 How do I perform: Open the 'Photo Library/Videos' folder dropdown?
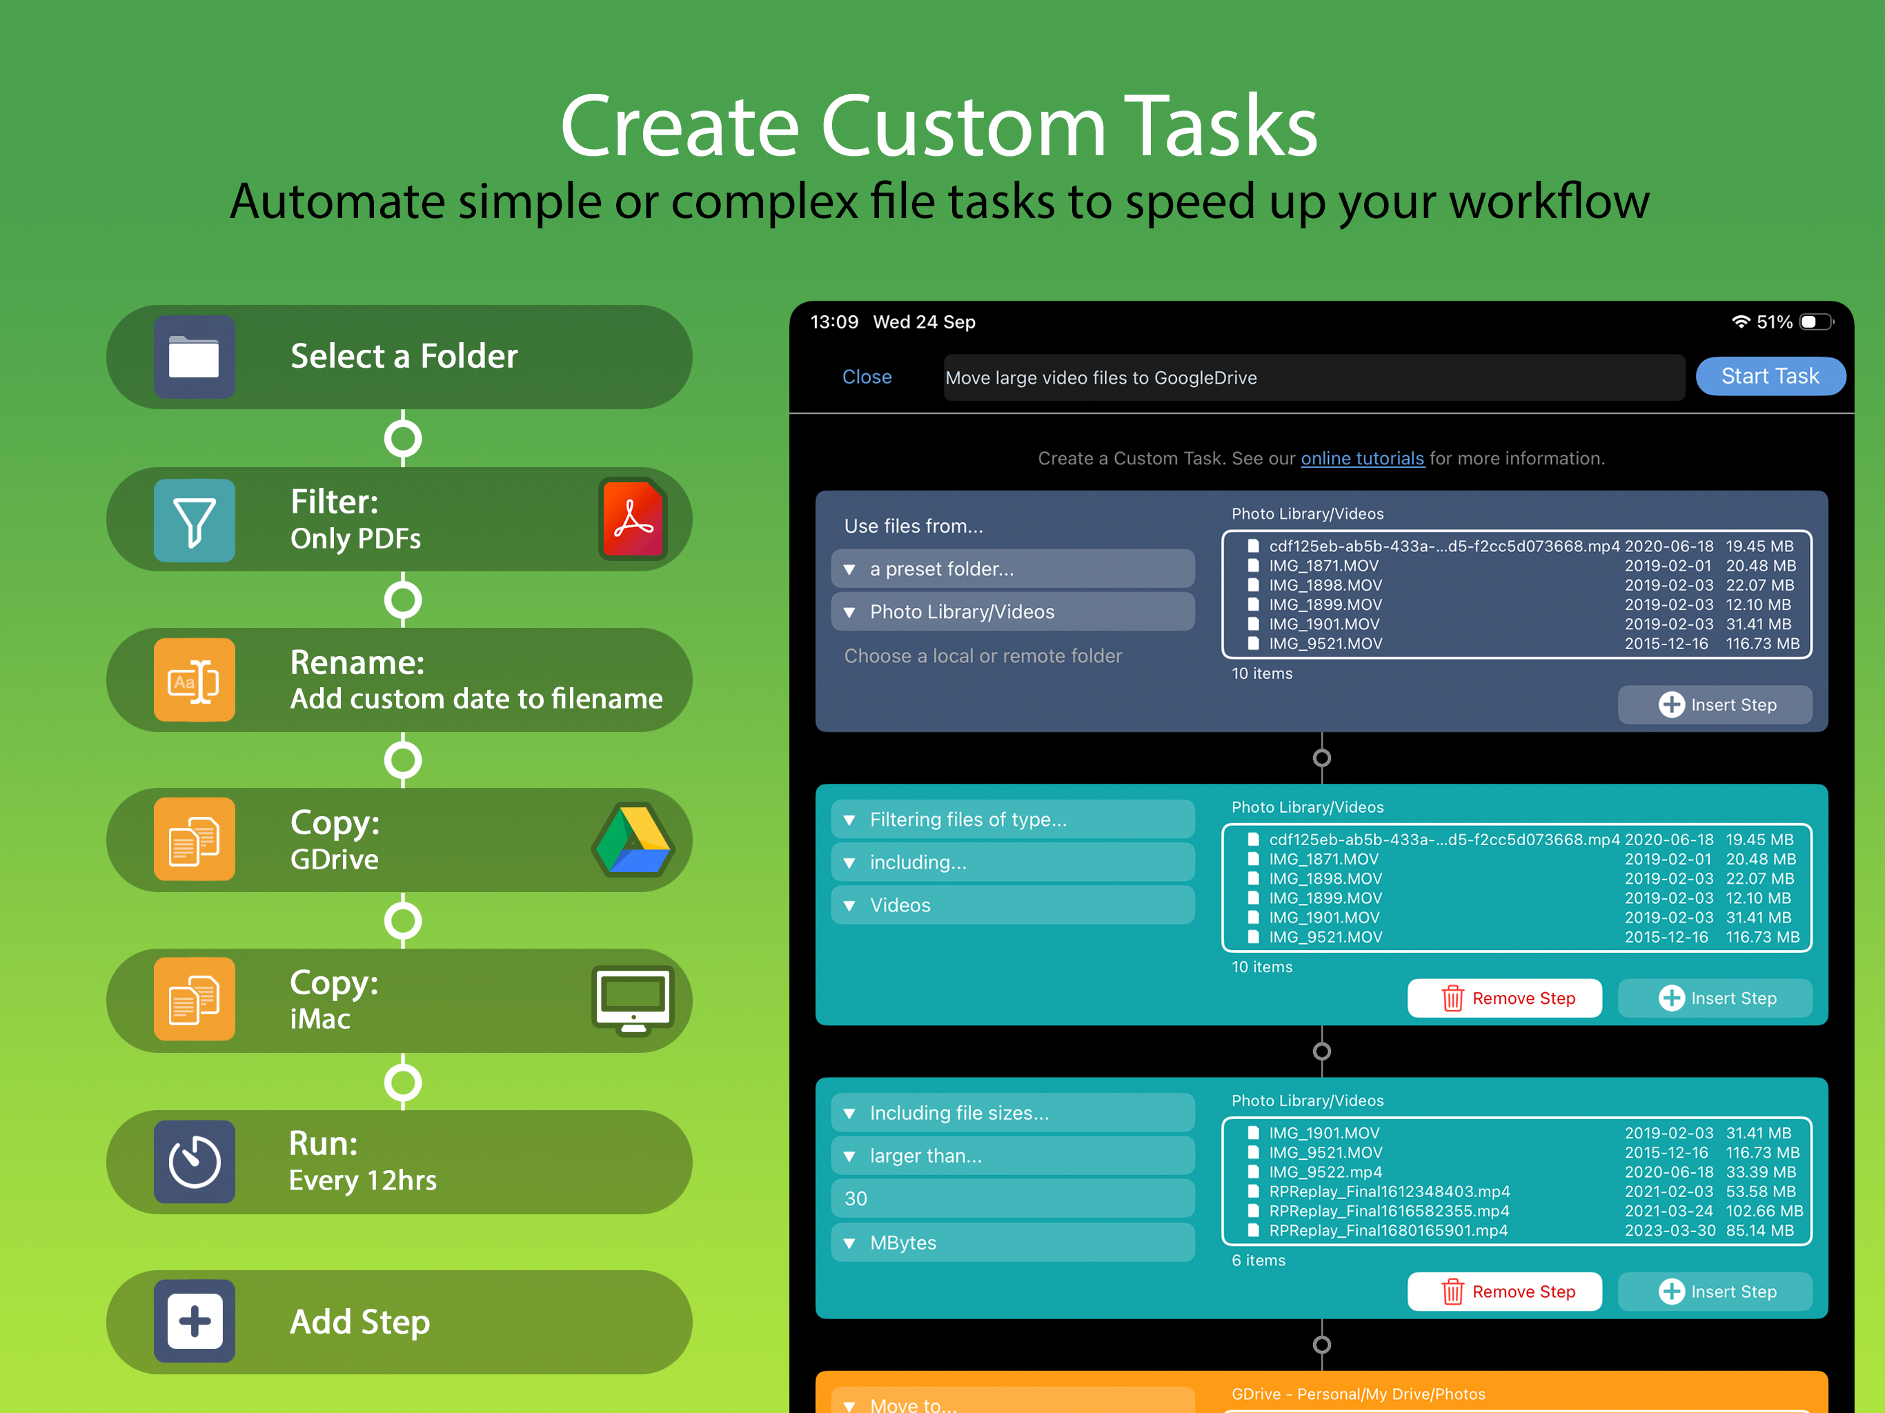click(1012, 612)
